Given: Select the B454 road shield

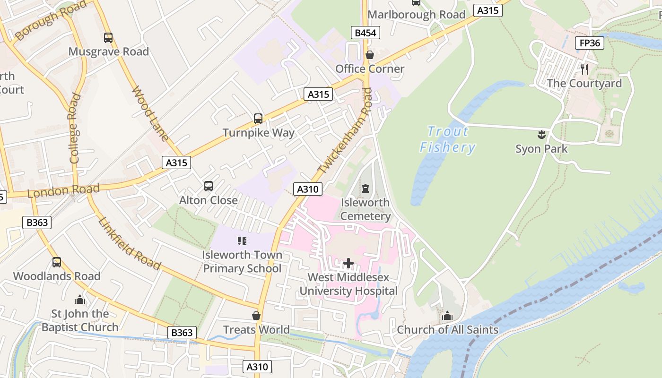Looking at the screenshot, I should (366, 33).
